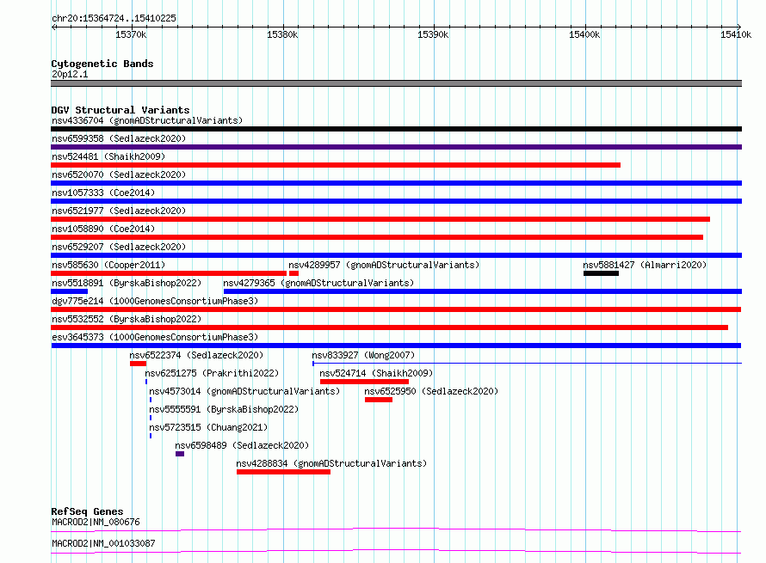Click the red bar under nsv5532552
The image size is (766, 563).
coord(389,327)
